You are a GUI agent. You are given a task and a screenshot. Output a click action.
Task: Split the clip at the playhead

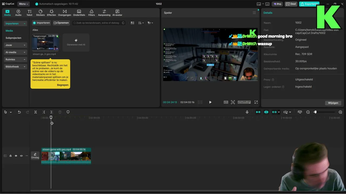[35, 112]
